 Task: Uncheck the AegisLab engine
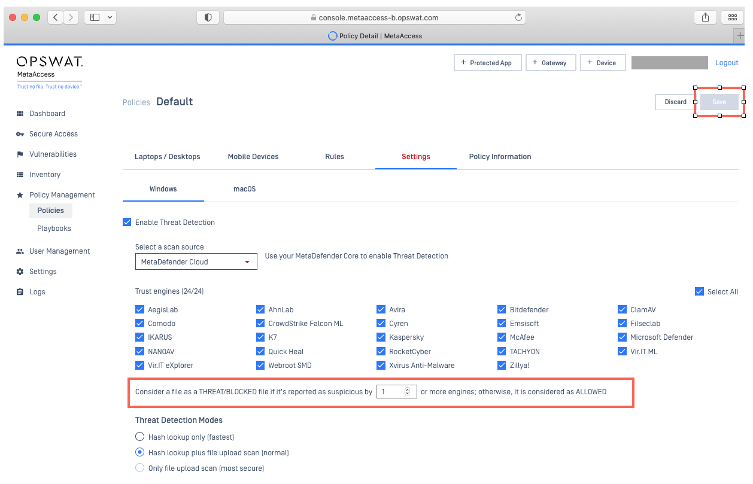[x=139, y=310]
